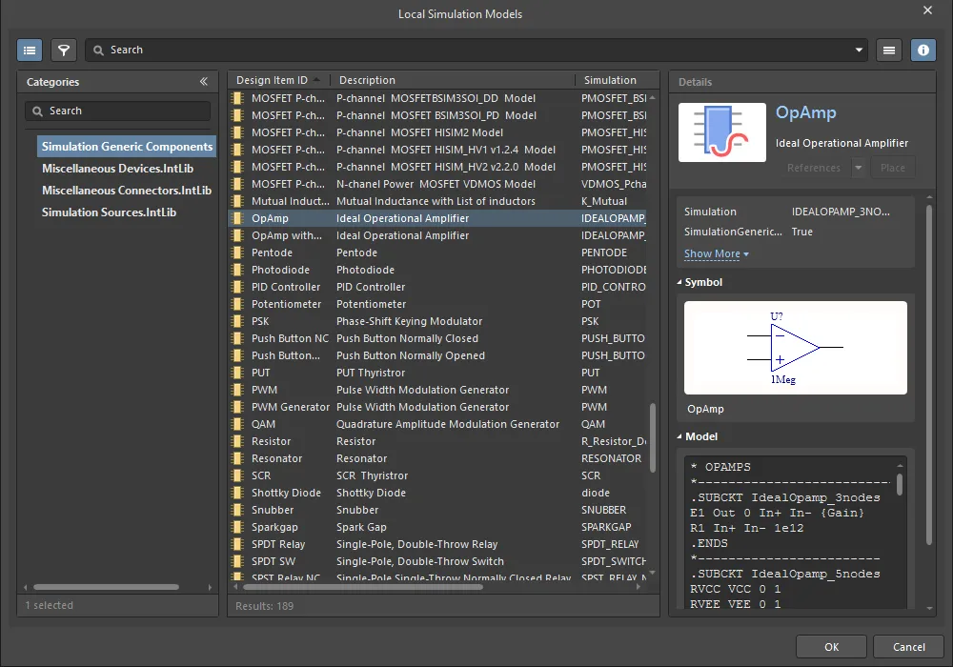
Task: Select Miscellaneous Devices.IntLib category
Action: (x=117, y=169)
